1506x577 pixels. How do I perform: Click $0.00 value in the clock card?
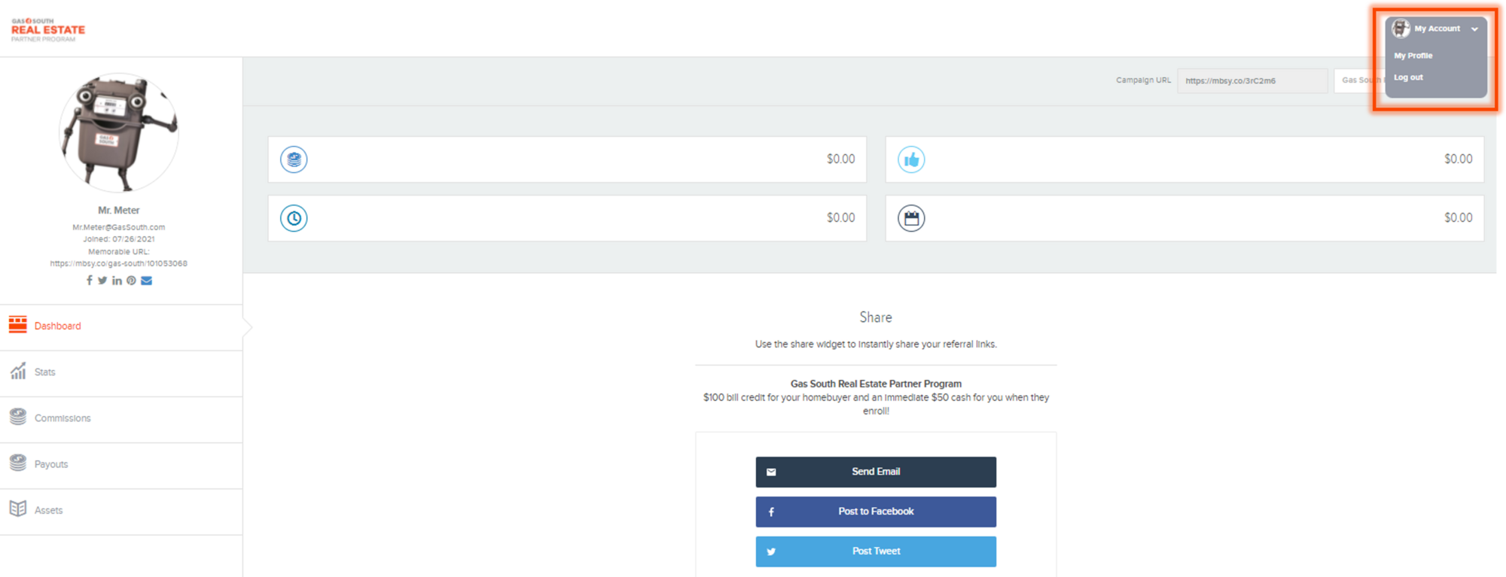pos(840,218)
